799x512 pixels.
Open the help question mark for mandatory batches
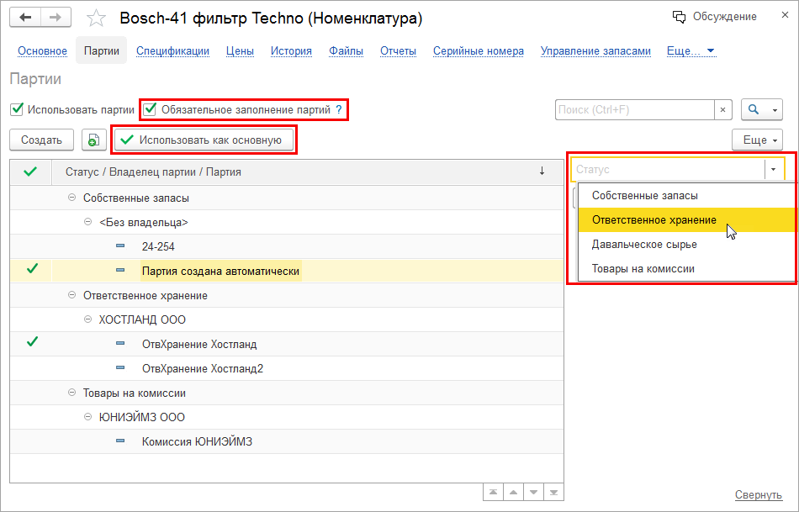[x=339, y=110]
